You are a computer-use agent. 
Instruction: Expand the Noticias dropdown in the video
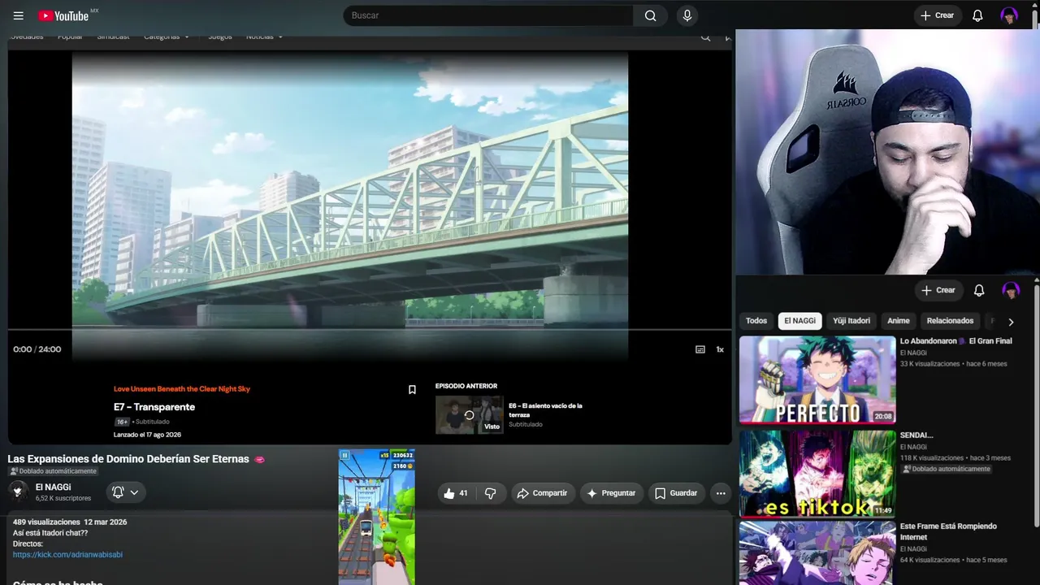tap(265, 37)
